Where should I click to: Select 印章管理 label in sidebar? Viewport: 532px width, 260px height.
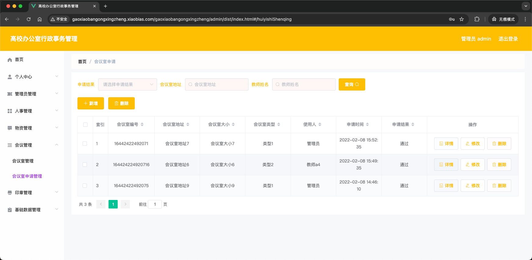(x=23, y=193)
